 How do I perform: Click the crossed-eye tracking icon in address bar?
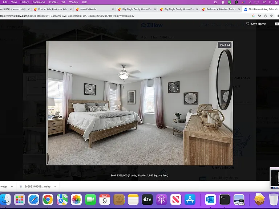point(259,16)
